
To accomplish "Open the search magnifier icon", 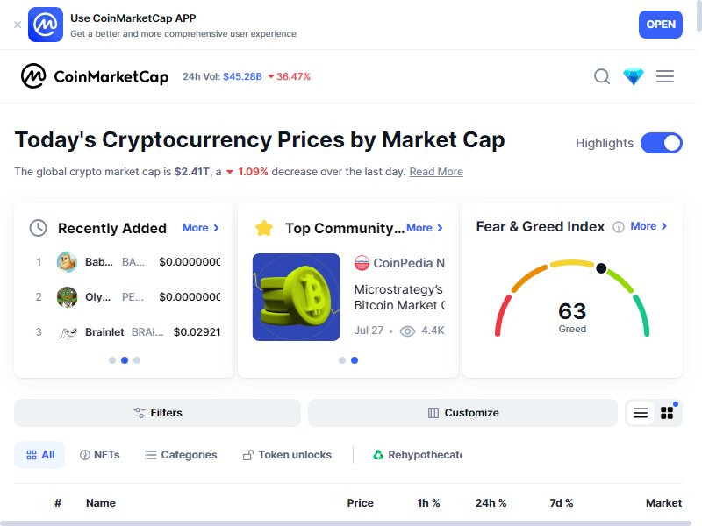I will [602, 76].
